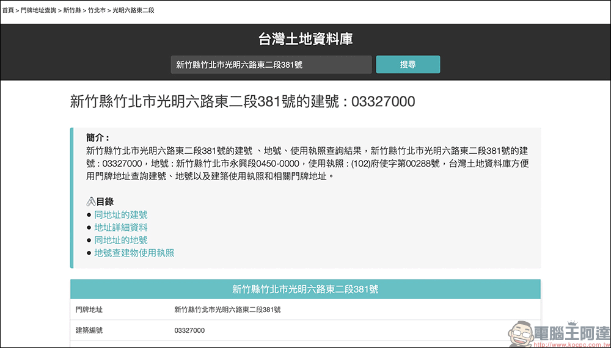Jump to 同地址的建號 section
The width and height of the screenshot is (611, 348).
120,215
